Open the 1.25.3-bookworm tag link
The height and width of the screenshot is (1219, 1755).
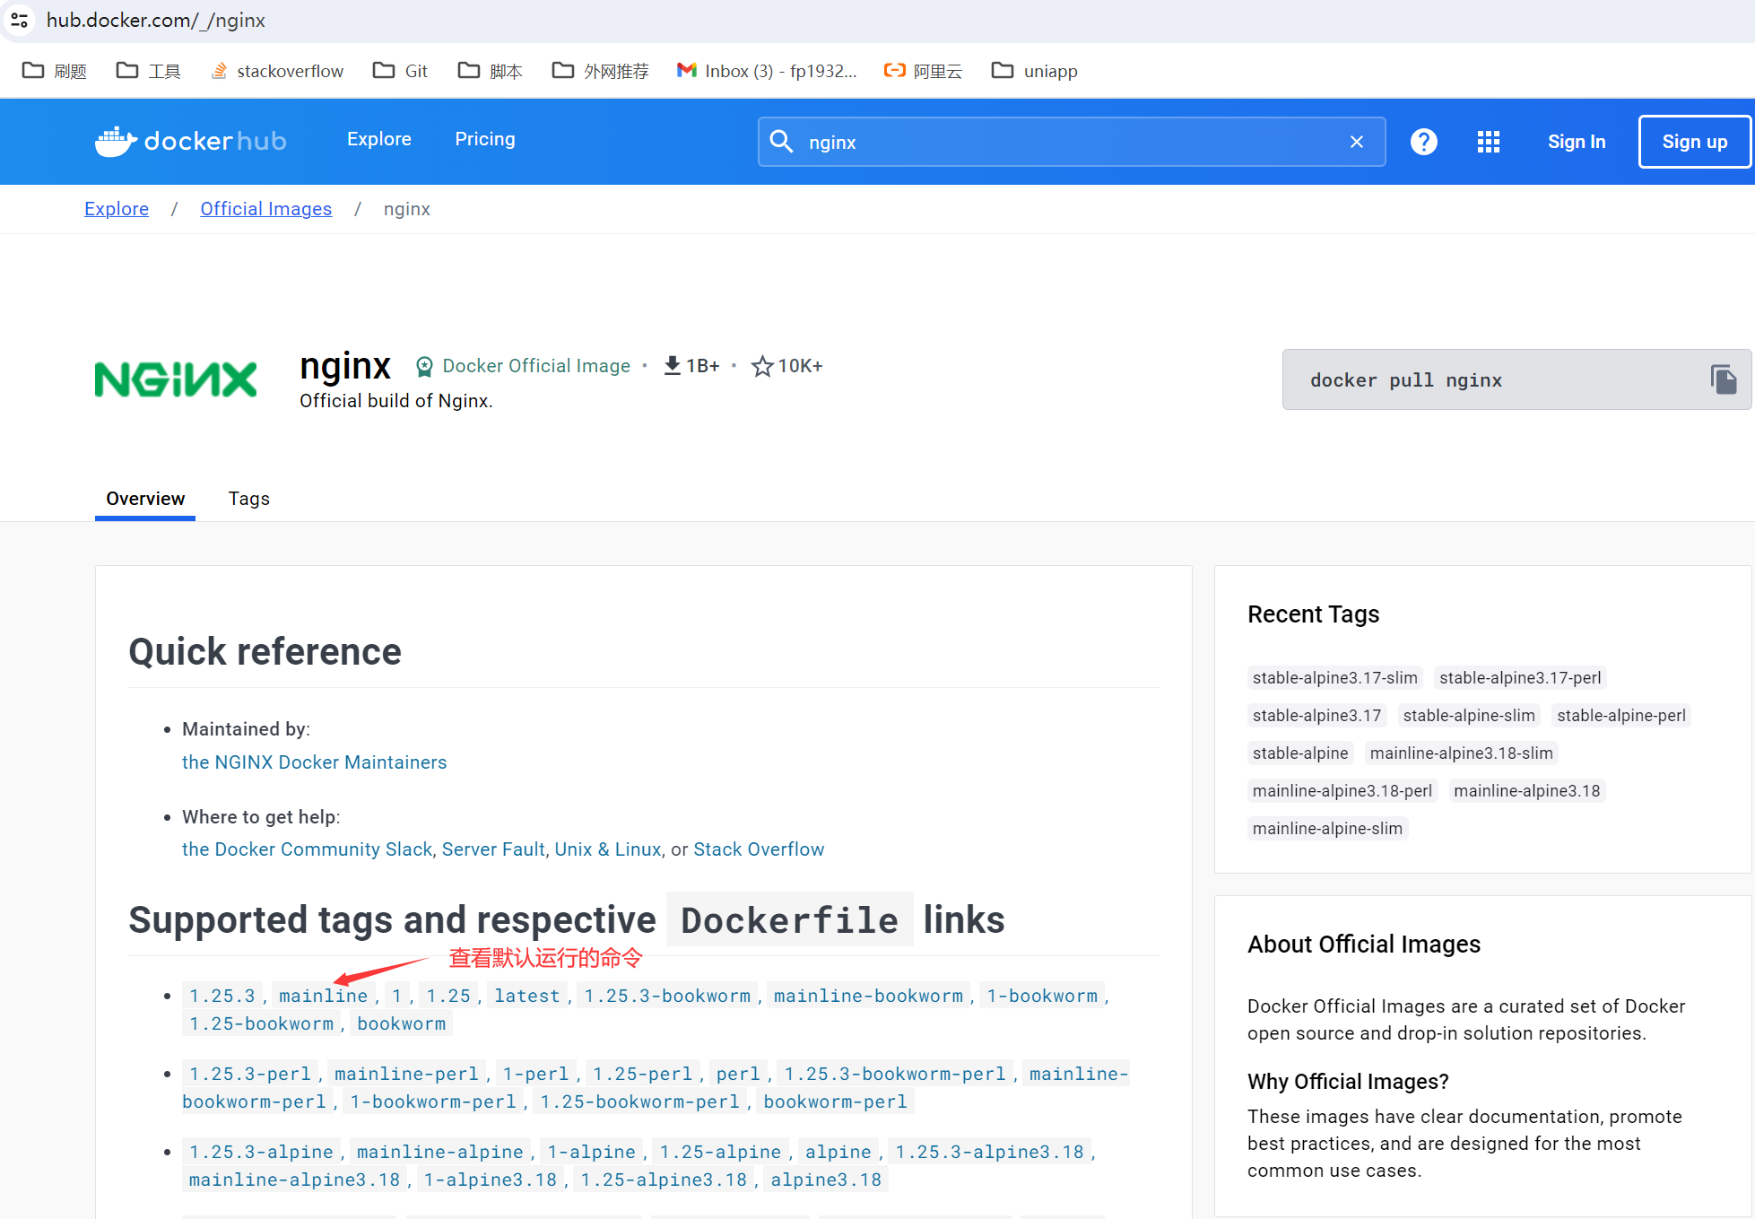pos(667,996)
